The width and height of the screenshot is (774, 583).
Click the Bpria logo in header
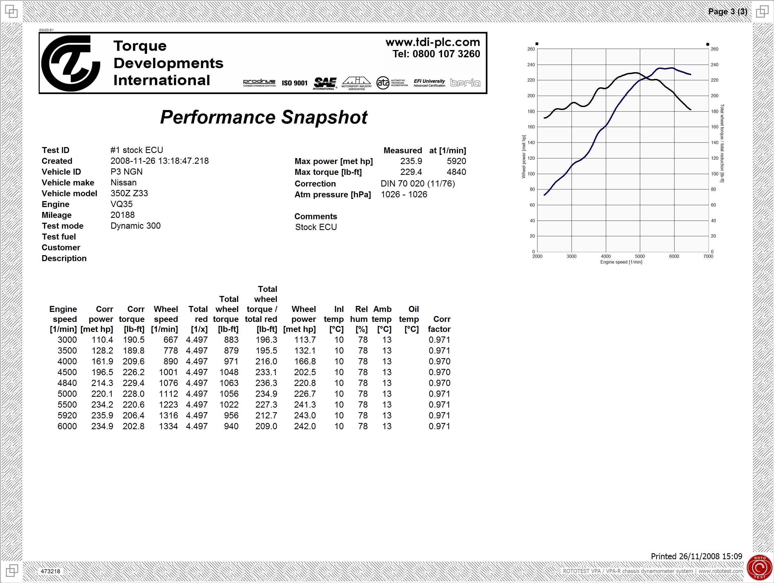coord(465,82)
